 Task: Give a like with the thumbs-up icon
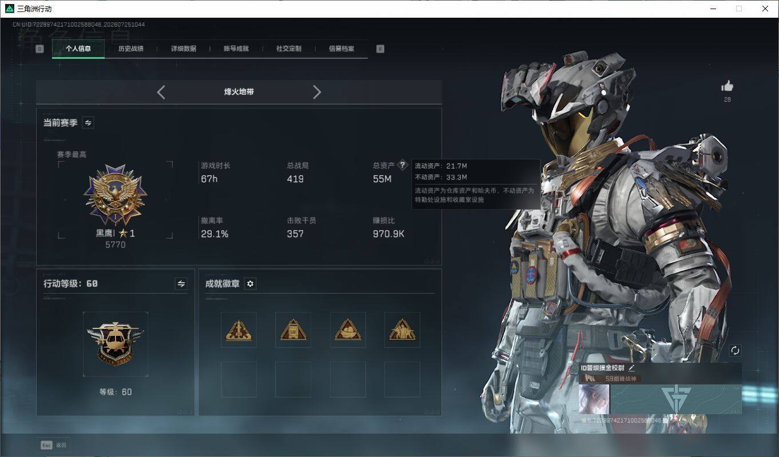[x=727, y=86]
